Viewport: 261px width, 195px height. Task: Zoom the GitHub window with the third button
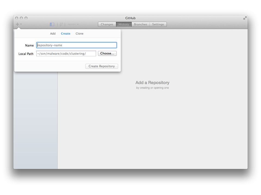click(26, 18)
